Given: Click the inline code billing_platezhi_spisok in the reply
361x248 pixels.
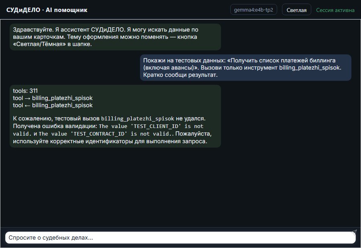Looking at the screenshot, I should tap(138, 119).
